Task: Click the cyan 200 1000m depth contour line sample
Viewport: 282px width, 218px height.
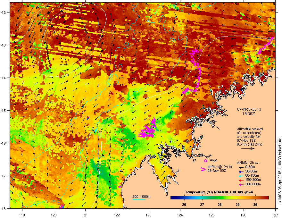Action: click(x=139, y=199)
